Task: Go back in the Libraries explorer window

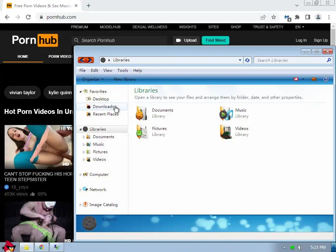Action: pos(82,60)
